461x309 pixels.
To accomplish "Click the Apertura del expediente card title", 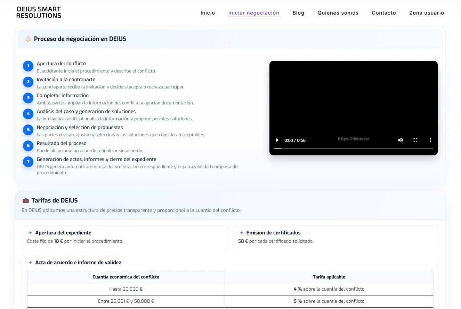I will [63, 233].
